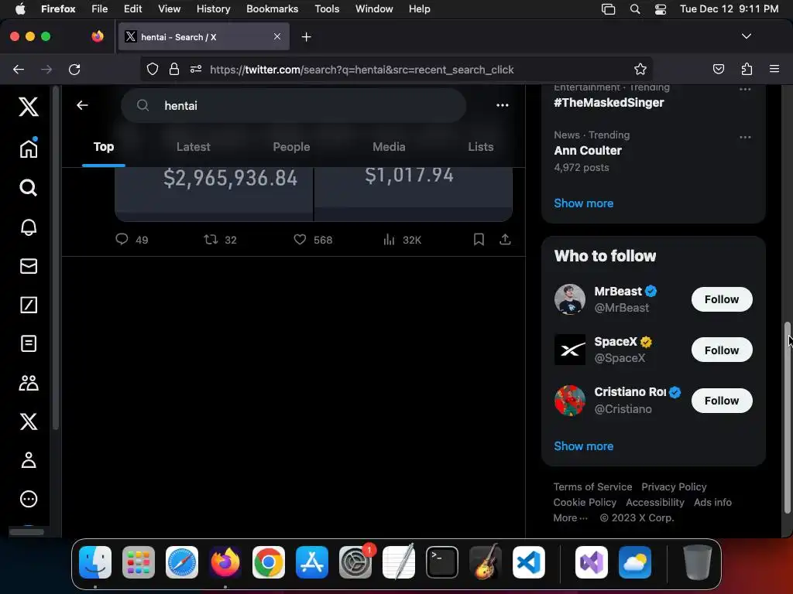Image resolution: width=793 pixels, height=594 pixels.
Task: Open Spotlight search in menu bar
Action: point(635,9)
